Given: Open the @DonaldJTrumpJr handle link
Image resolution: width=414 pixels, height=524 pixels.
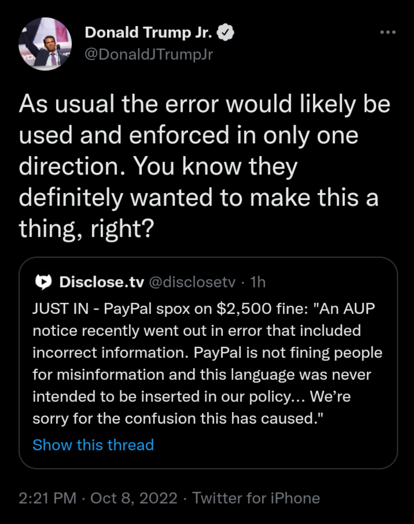Looking at the screenshot, I should (149, 54).
